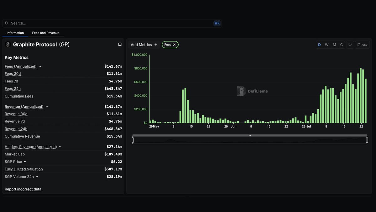Open the Fees and Revenue tab
The width and height of the screenshot is (376, 212).
point(46,33)
